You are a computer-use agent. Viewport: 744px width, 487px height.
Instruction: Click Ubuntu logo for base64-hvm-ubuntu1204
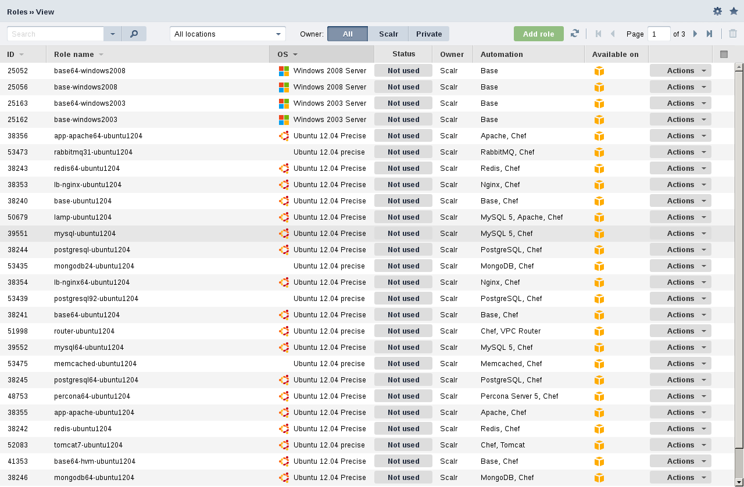tap(284, 461)
